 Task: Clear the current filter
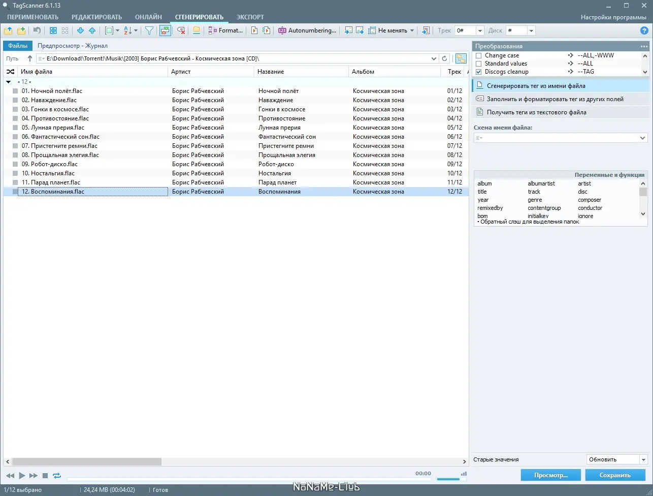pyautogui.click(x=180, y=30)
